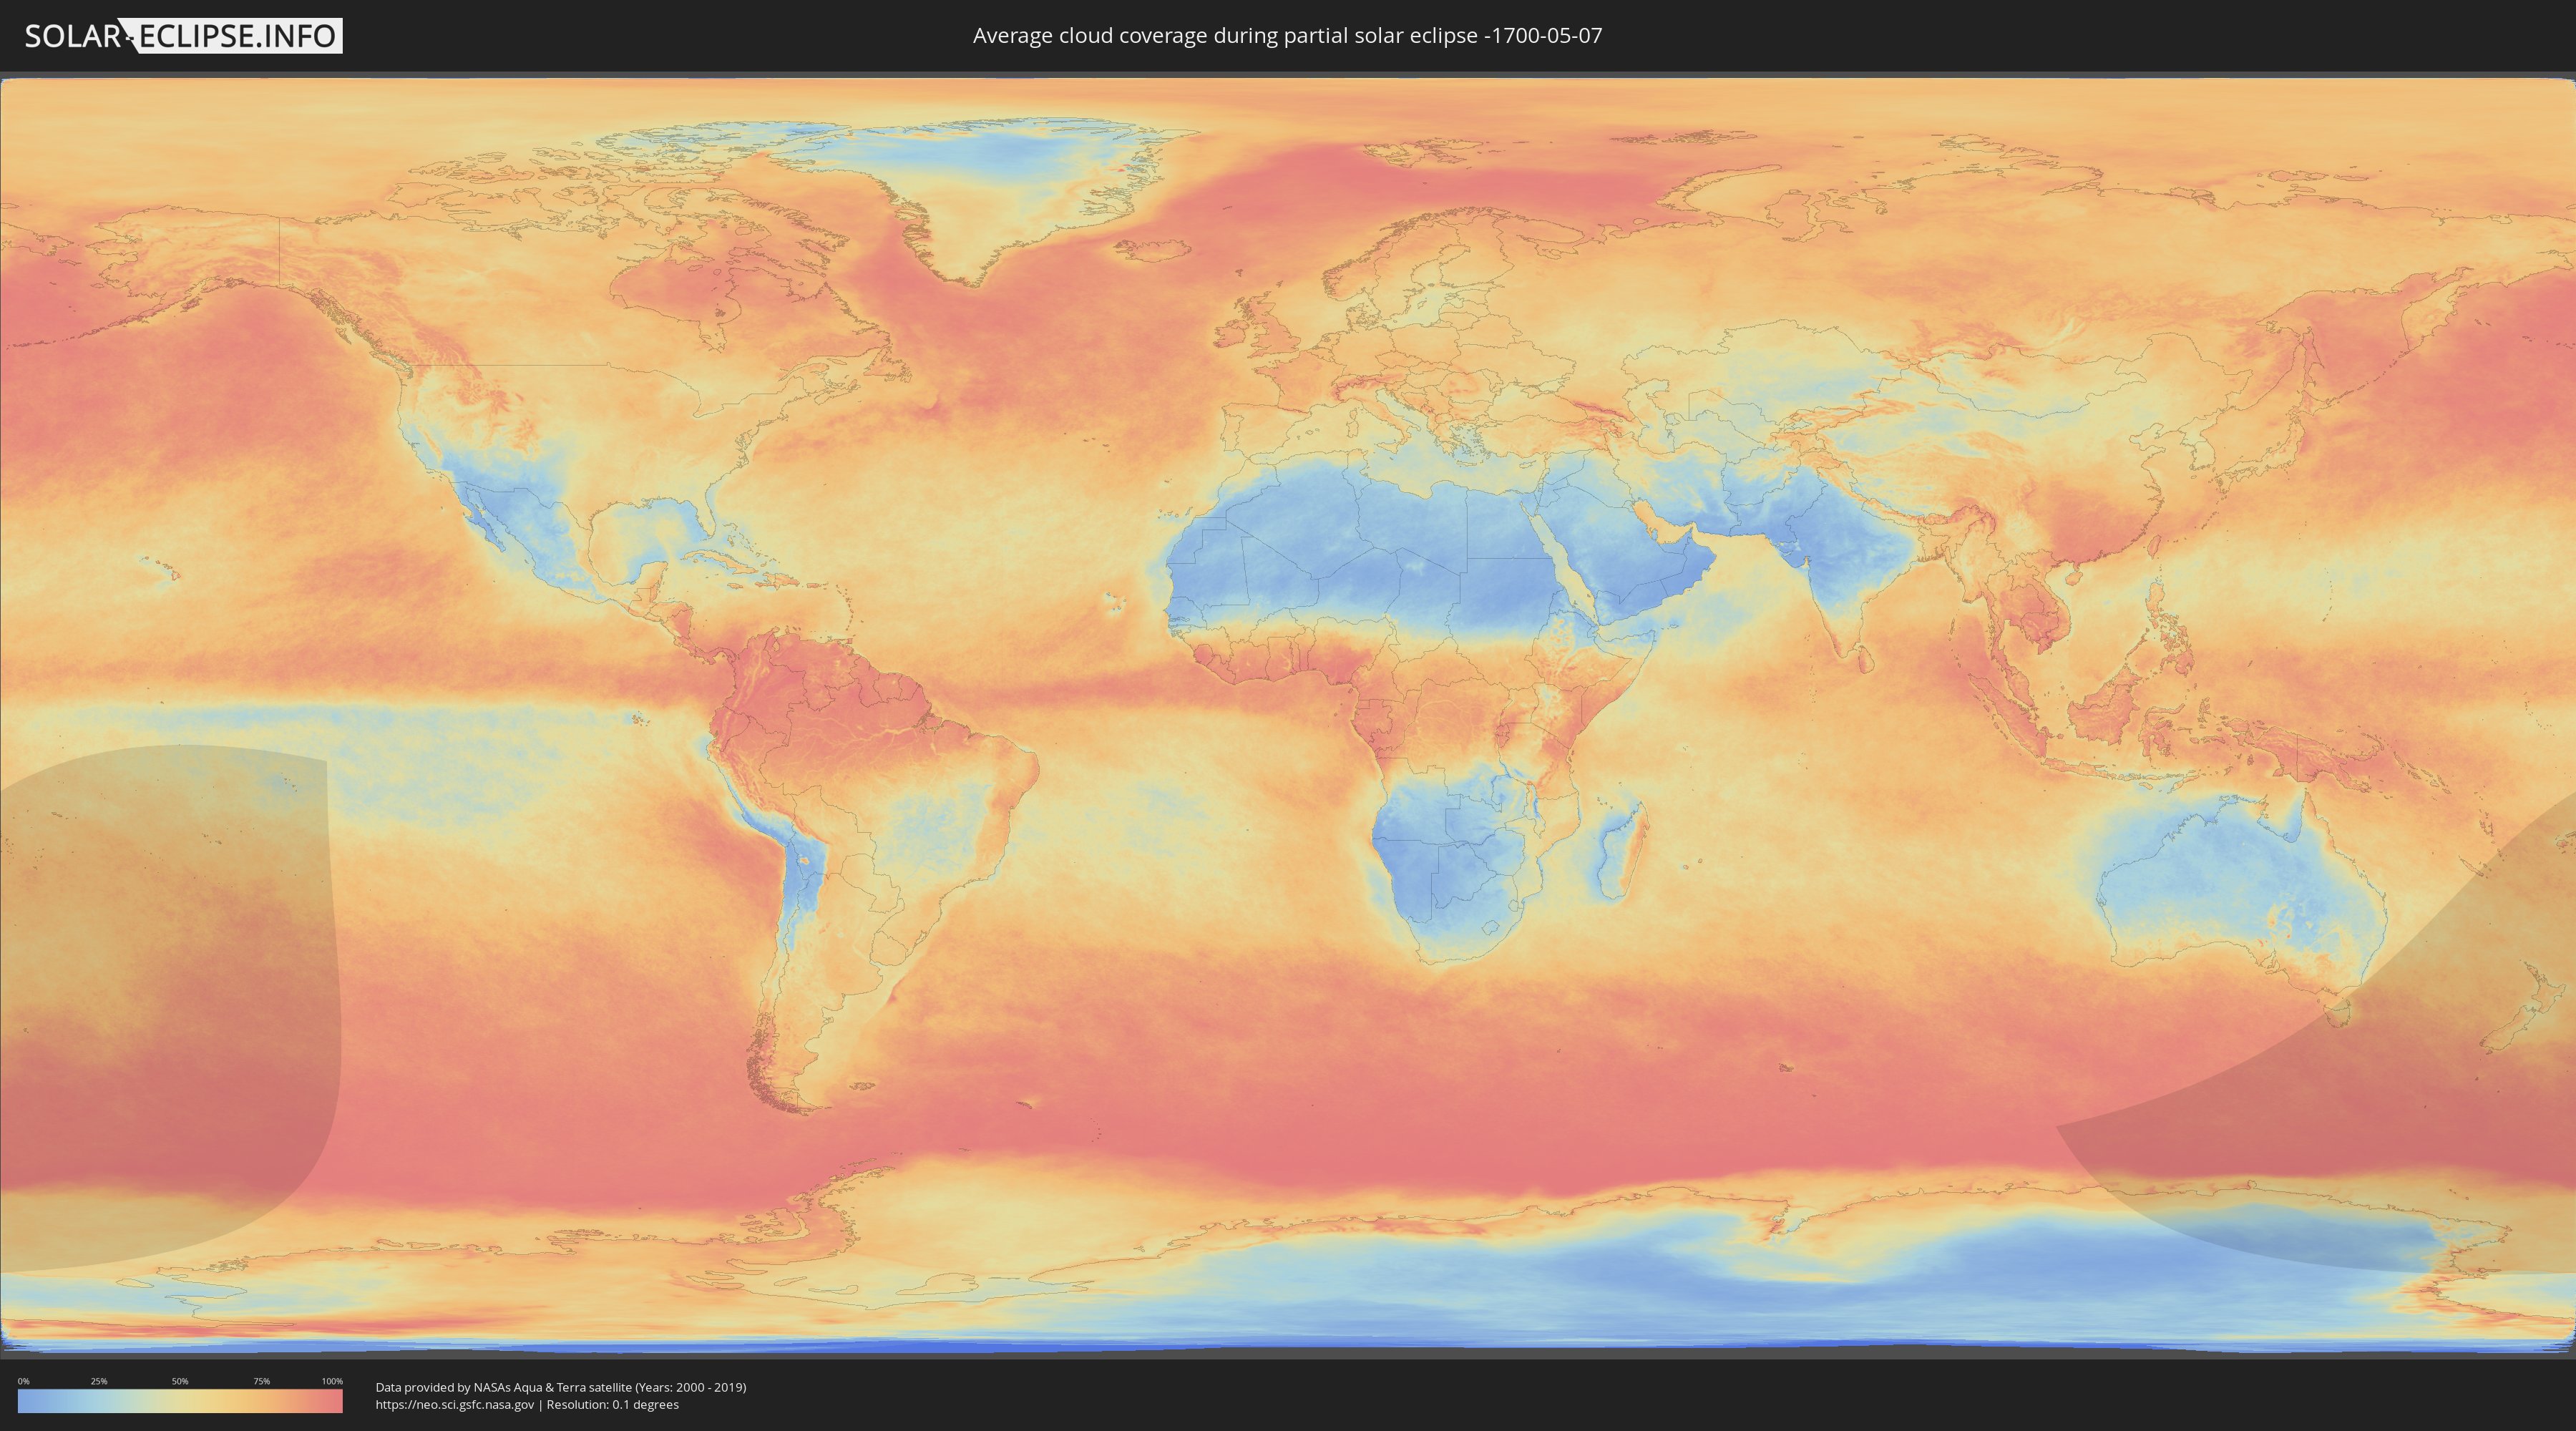This screenshot has height=1431, width=2576.
Task: Click the yellow midpoint of the legend gradient
Action: click(180, 1401)
